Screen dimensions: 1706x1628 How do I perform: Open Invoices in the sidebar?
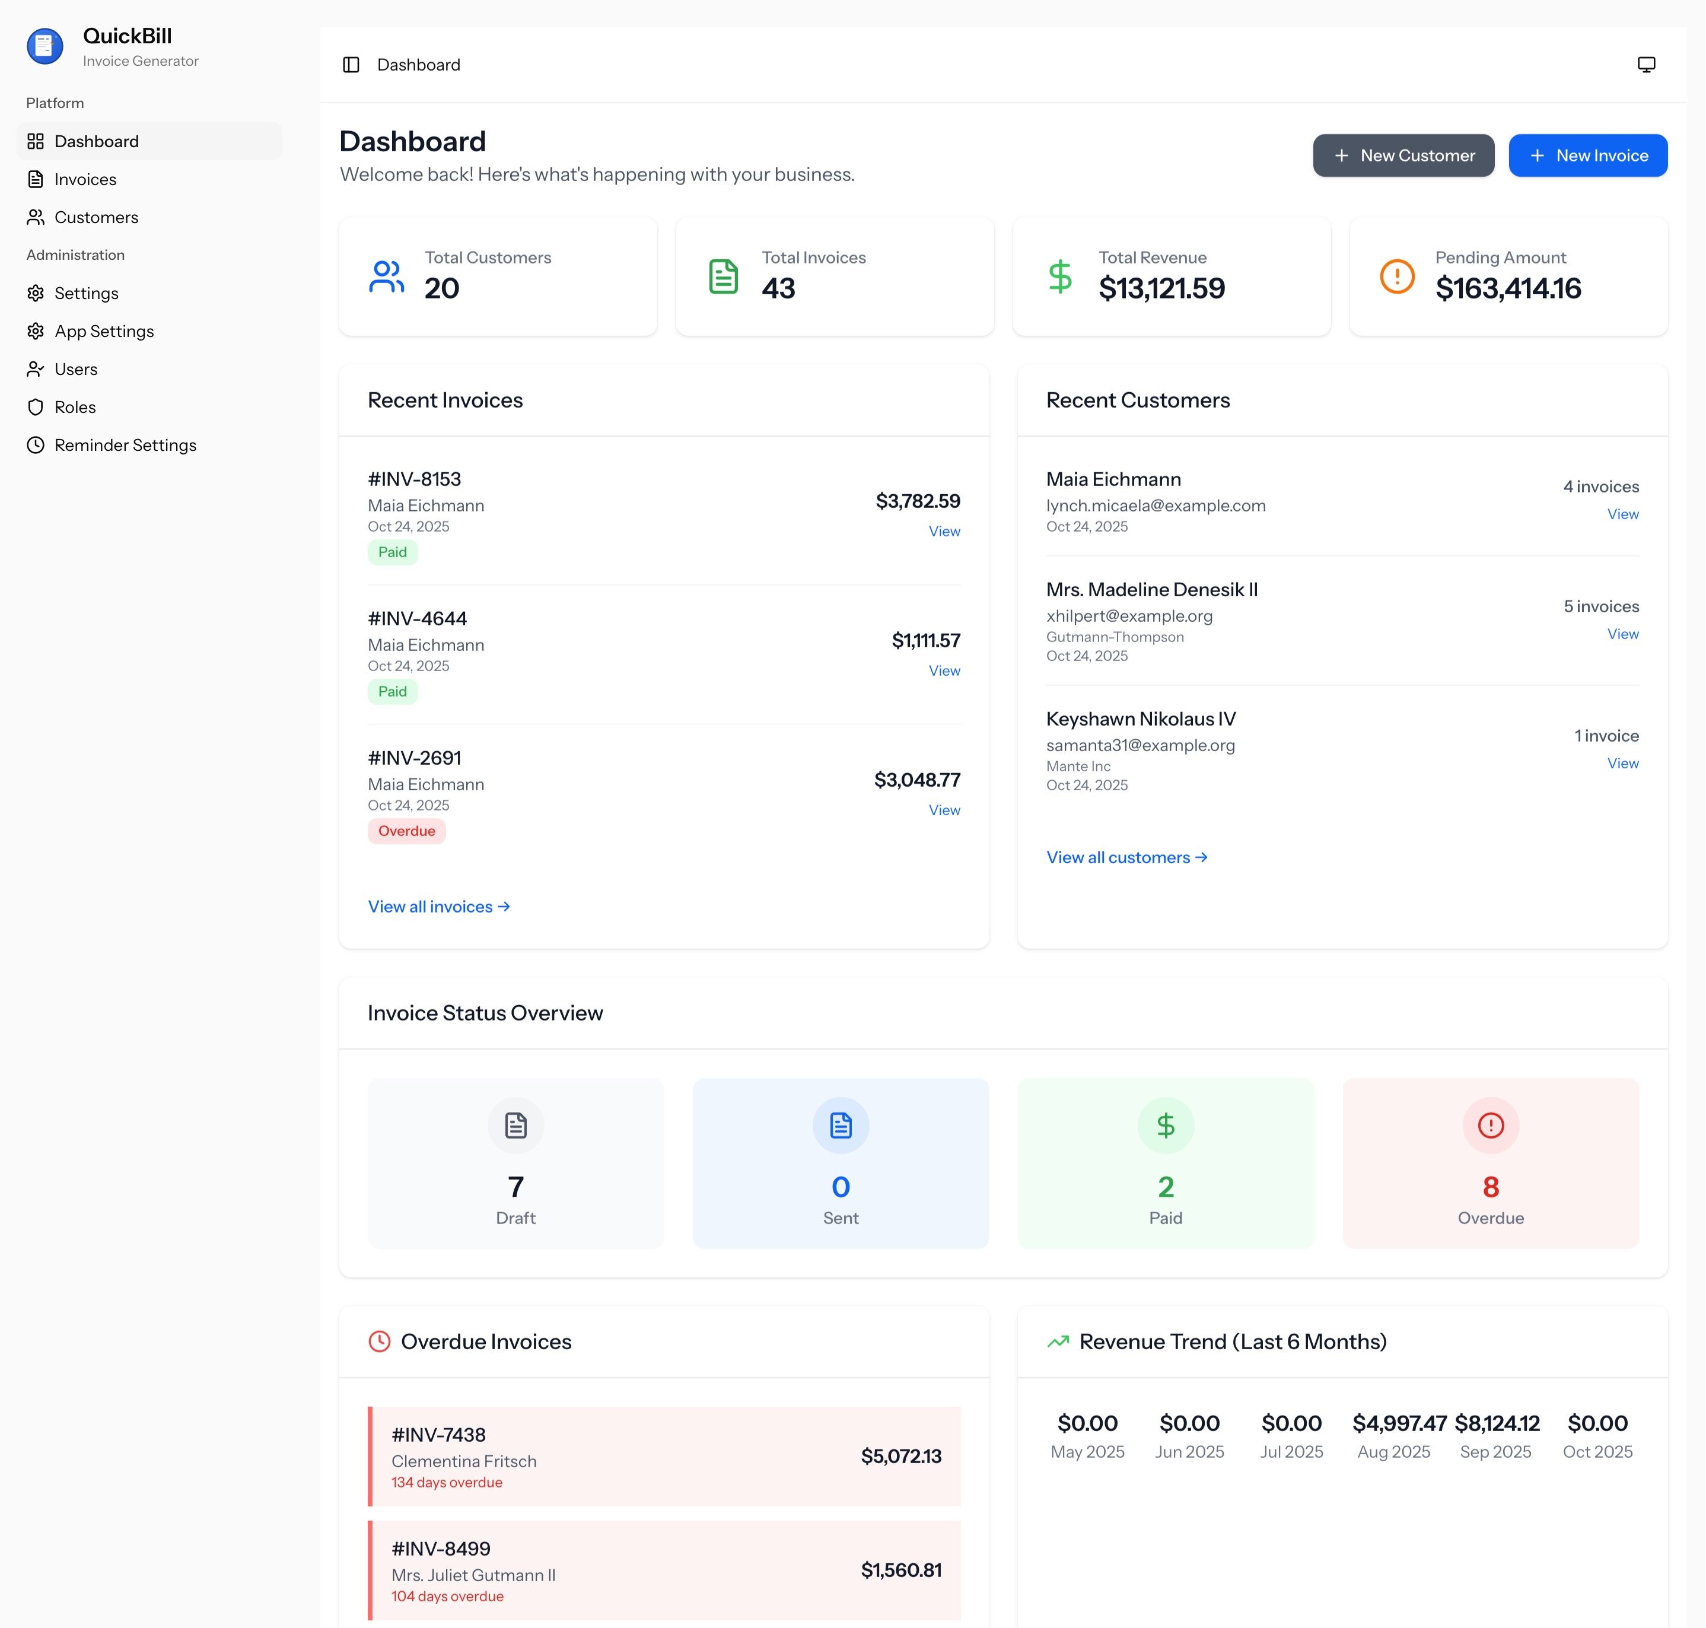pos(85,180)
